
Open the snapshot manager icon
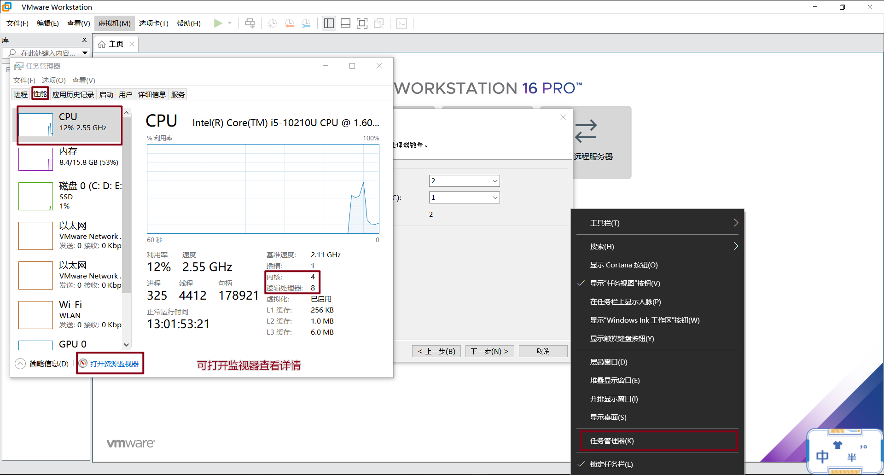tap(306, 23)
